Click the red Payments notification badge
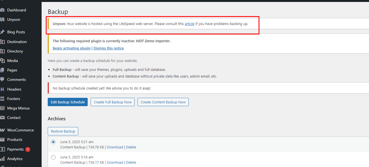 tap(28, 149)
